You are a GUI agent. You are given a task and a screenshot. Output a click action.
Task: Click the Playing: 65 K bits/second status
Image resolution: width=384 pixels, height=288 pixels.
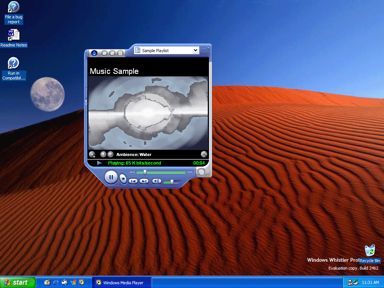(x=135, y=163)
